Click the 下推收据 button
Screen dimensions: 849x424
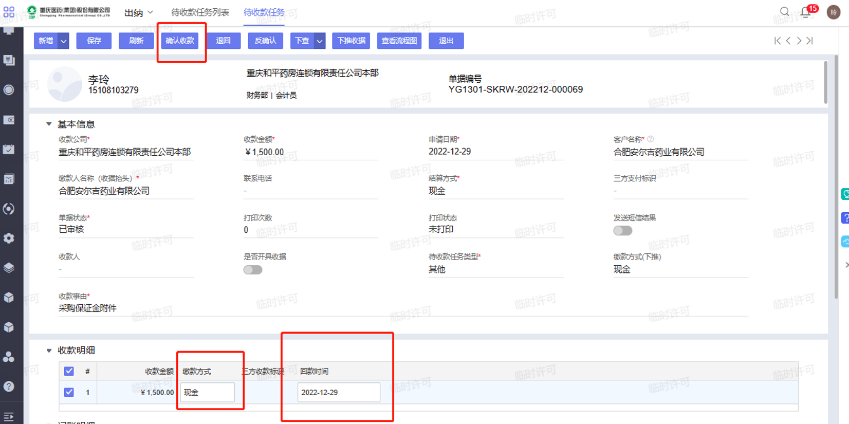pos(351,41)
